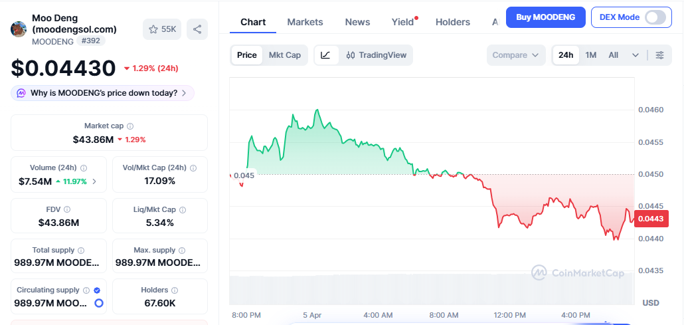Click the circulating supply progress ring

coord(98,302)
